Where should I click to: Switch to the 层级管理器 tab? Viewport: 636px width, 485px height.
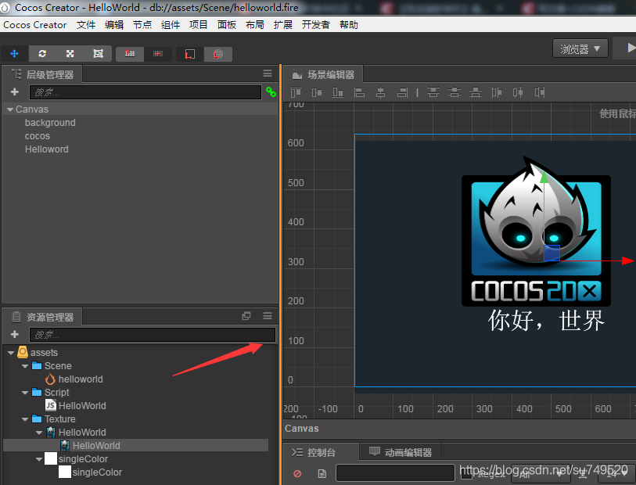point(42,74)
